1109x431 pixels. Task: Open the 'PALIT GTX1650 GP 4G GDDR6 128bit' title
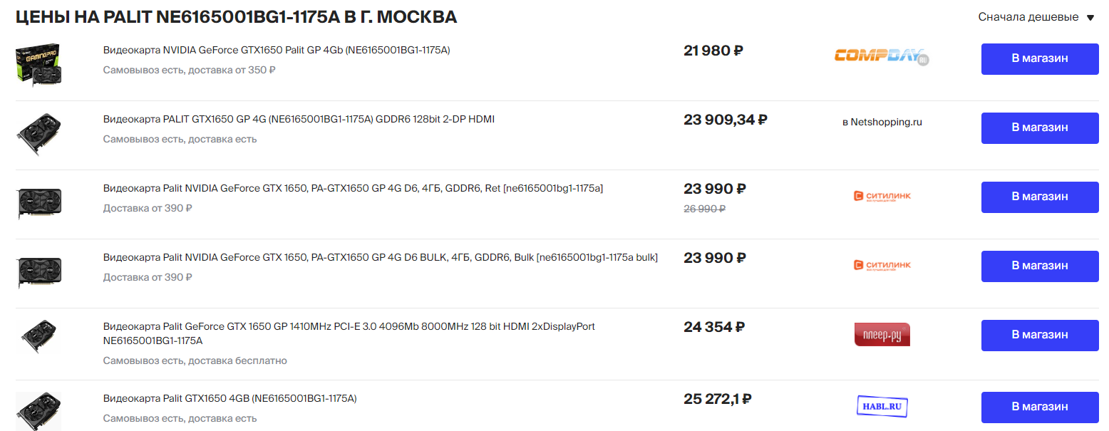click(299, 119)
